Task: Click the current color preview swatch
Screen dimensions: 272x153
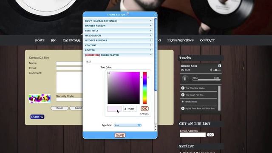Action: point(114,109)
